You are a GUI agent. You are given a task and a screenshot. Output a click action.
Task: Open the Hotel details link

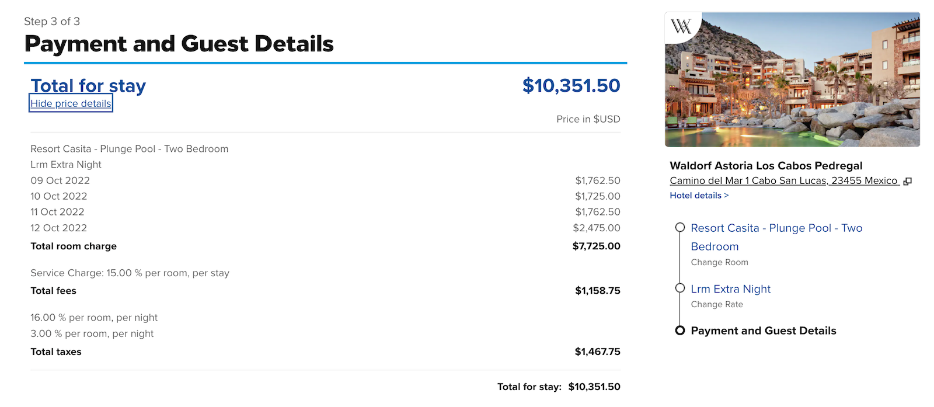698,195
